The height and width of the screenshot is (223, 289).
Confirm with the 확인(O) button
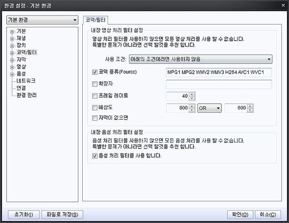coord(240,215)
